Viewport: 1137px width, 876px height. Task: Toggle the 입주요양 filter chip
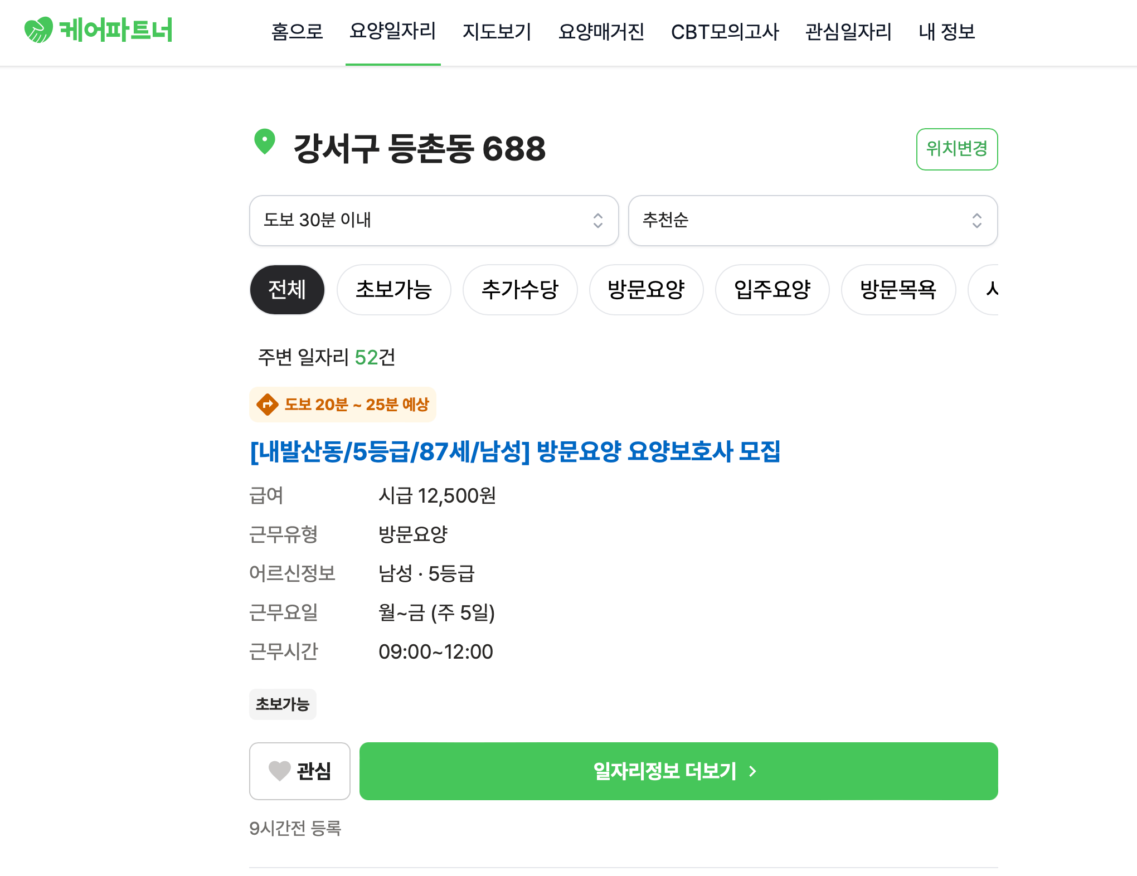(x=772, y=290)
